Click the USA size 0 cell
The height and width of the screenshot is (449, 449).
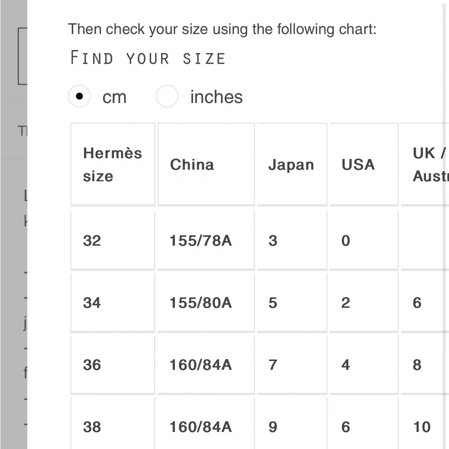[364, 241]
